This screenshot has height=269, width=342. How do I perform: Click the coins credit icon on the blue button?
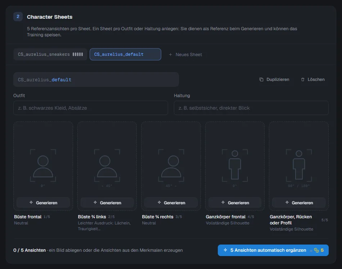click(316, 250)
